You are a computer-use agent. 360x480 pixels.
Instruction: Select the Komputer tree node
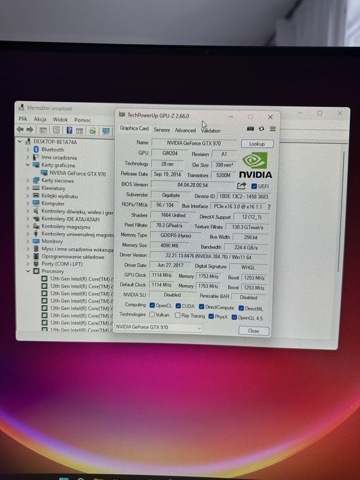(x=53, y=204)
